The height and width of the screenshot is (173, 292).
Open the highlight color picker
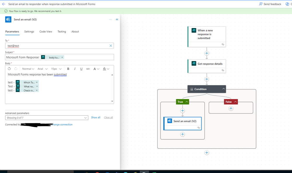pyautogui.click(x=106, y=69)
